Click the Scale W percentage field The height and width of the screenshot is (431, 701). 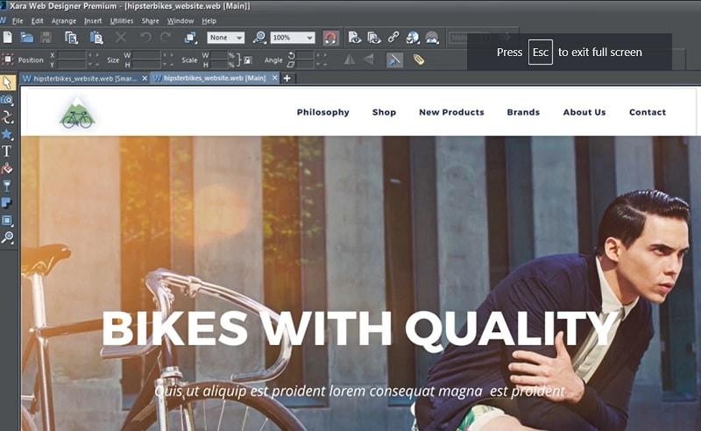219,55
